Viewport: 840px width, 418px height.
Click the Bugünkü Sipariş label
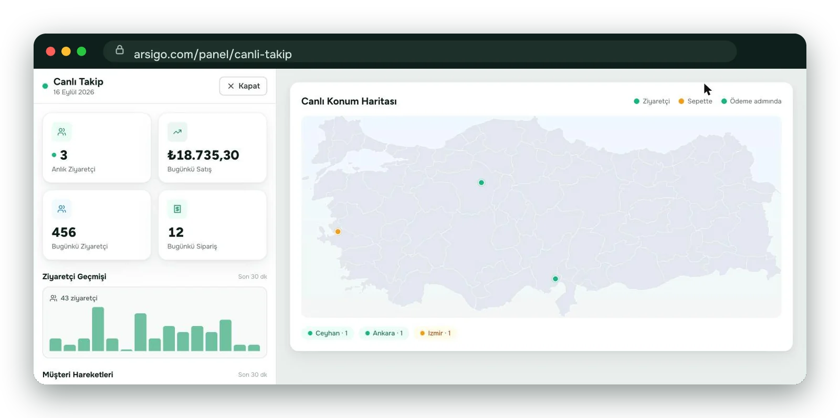[192, 246]
